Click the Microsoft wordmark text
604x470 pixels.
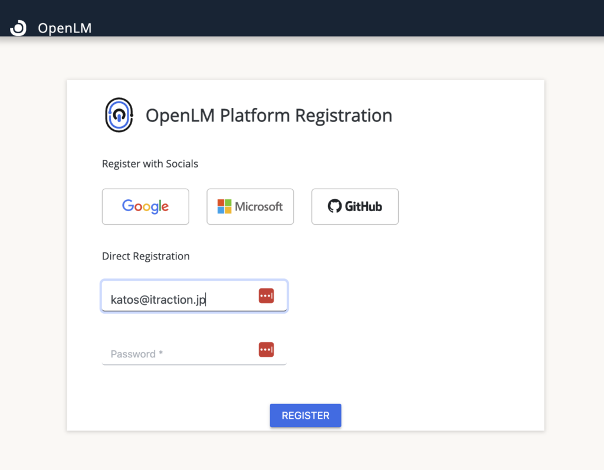[x=259, y=206]
